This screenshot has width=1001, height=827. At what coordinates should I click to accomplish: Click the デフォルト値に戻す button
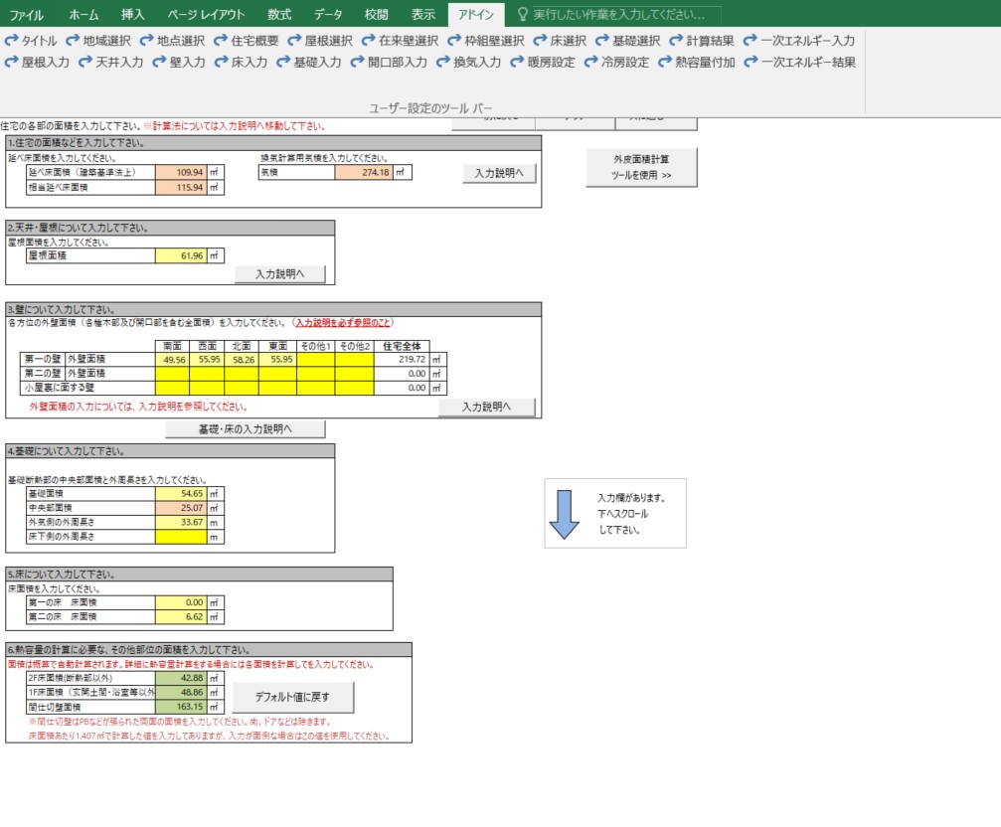[293, 697]
